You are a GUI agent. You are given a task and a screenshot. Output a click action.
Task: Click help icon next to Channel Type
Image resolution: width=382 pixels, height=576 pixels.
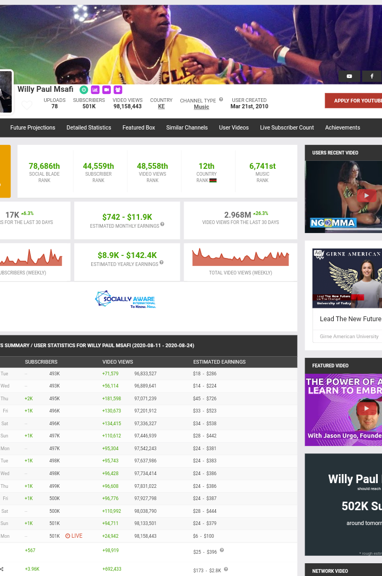(221, 99)
